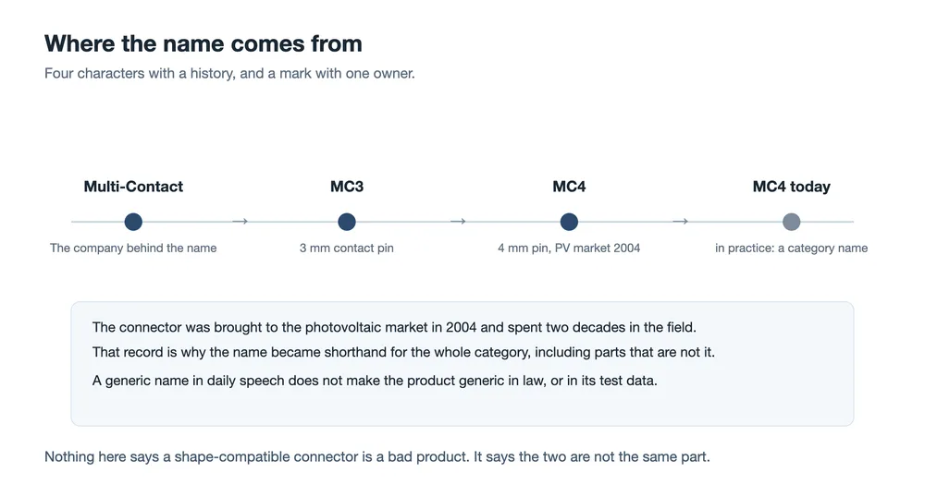Click the 'Nothing here says' footer sentence
Screen dimensions: 925x497
point(377,457)
